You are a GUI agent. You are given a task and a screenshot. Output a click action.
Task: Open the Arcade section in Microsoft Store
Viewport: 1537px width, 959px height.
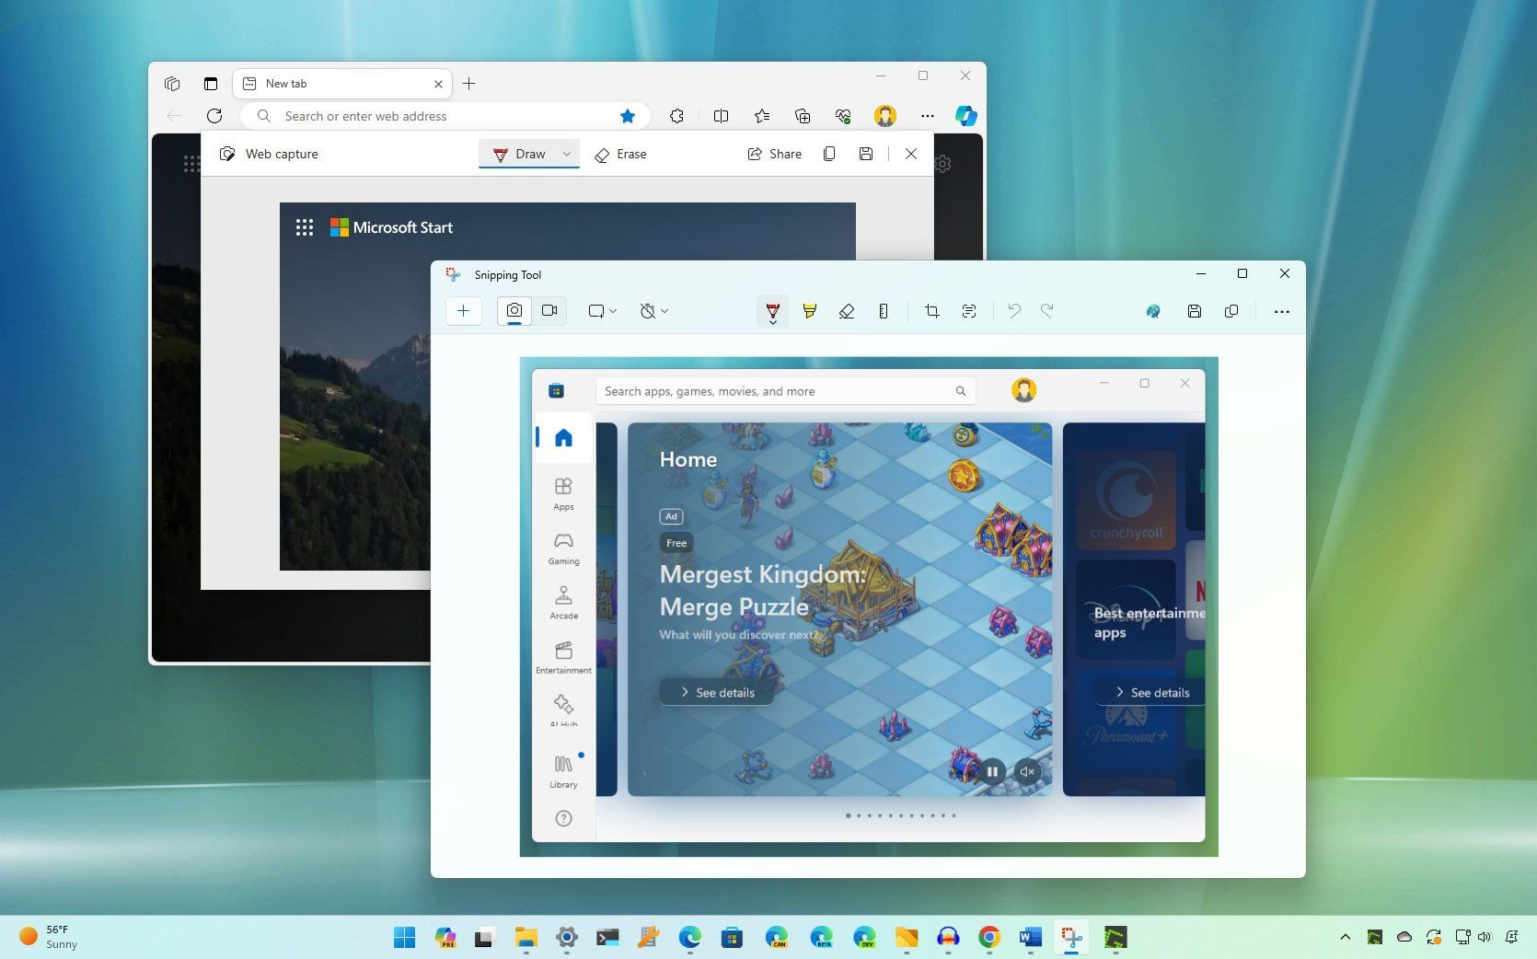click(x=562, y=603)
